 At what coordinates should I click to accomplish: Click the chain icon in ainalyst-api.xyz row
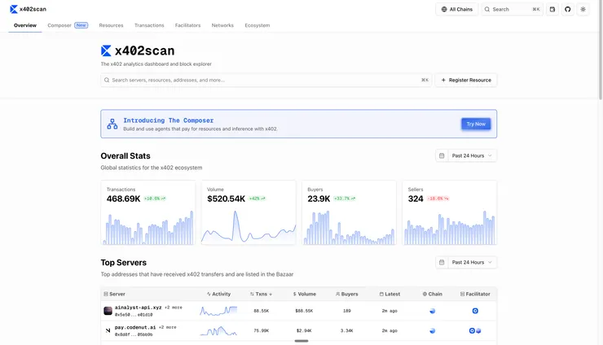433,311
